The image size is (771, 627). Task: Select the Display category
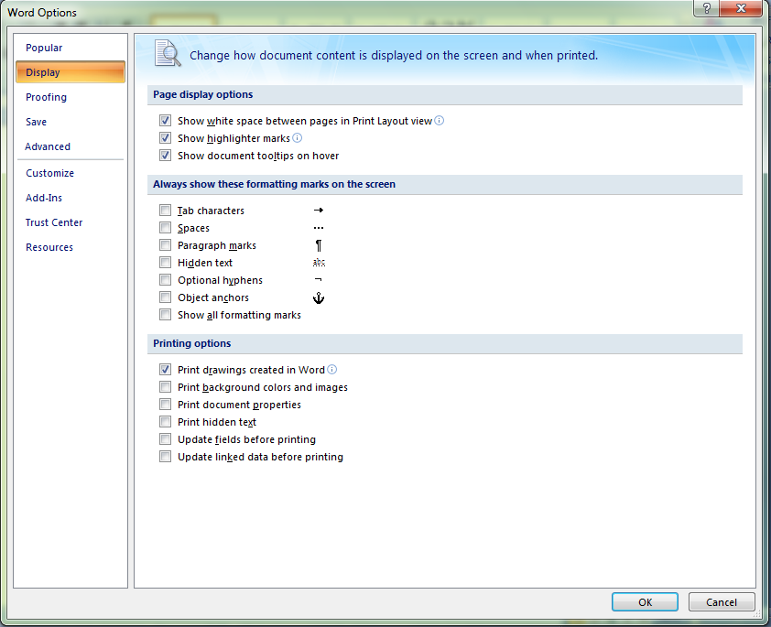pyautogui.click(x=71, y=72)
